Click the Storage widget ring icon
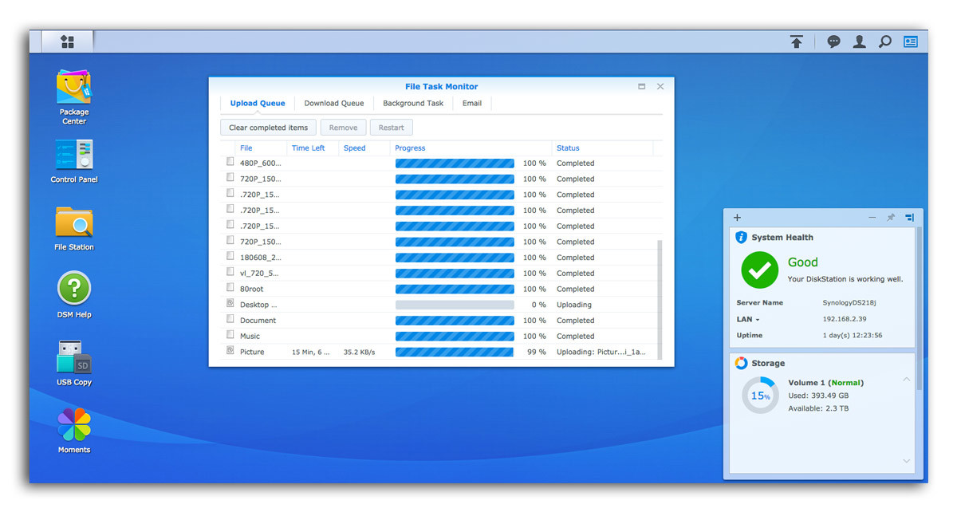Screen dimensions: 957x512 pyautogui.click(x=741, y=363)
